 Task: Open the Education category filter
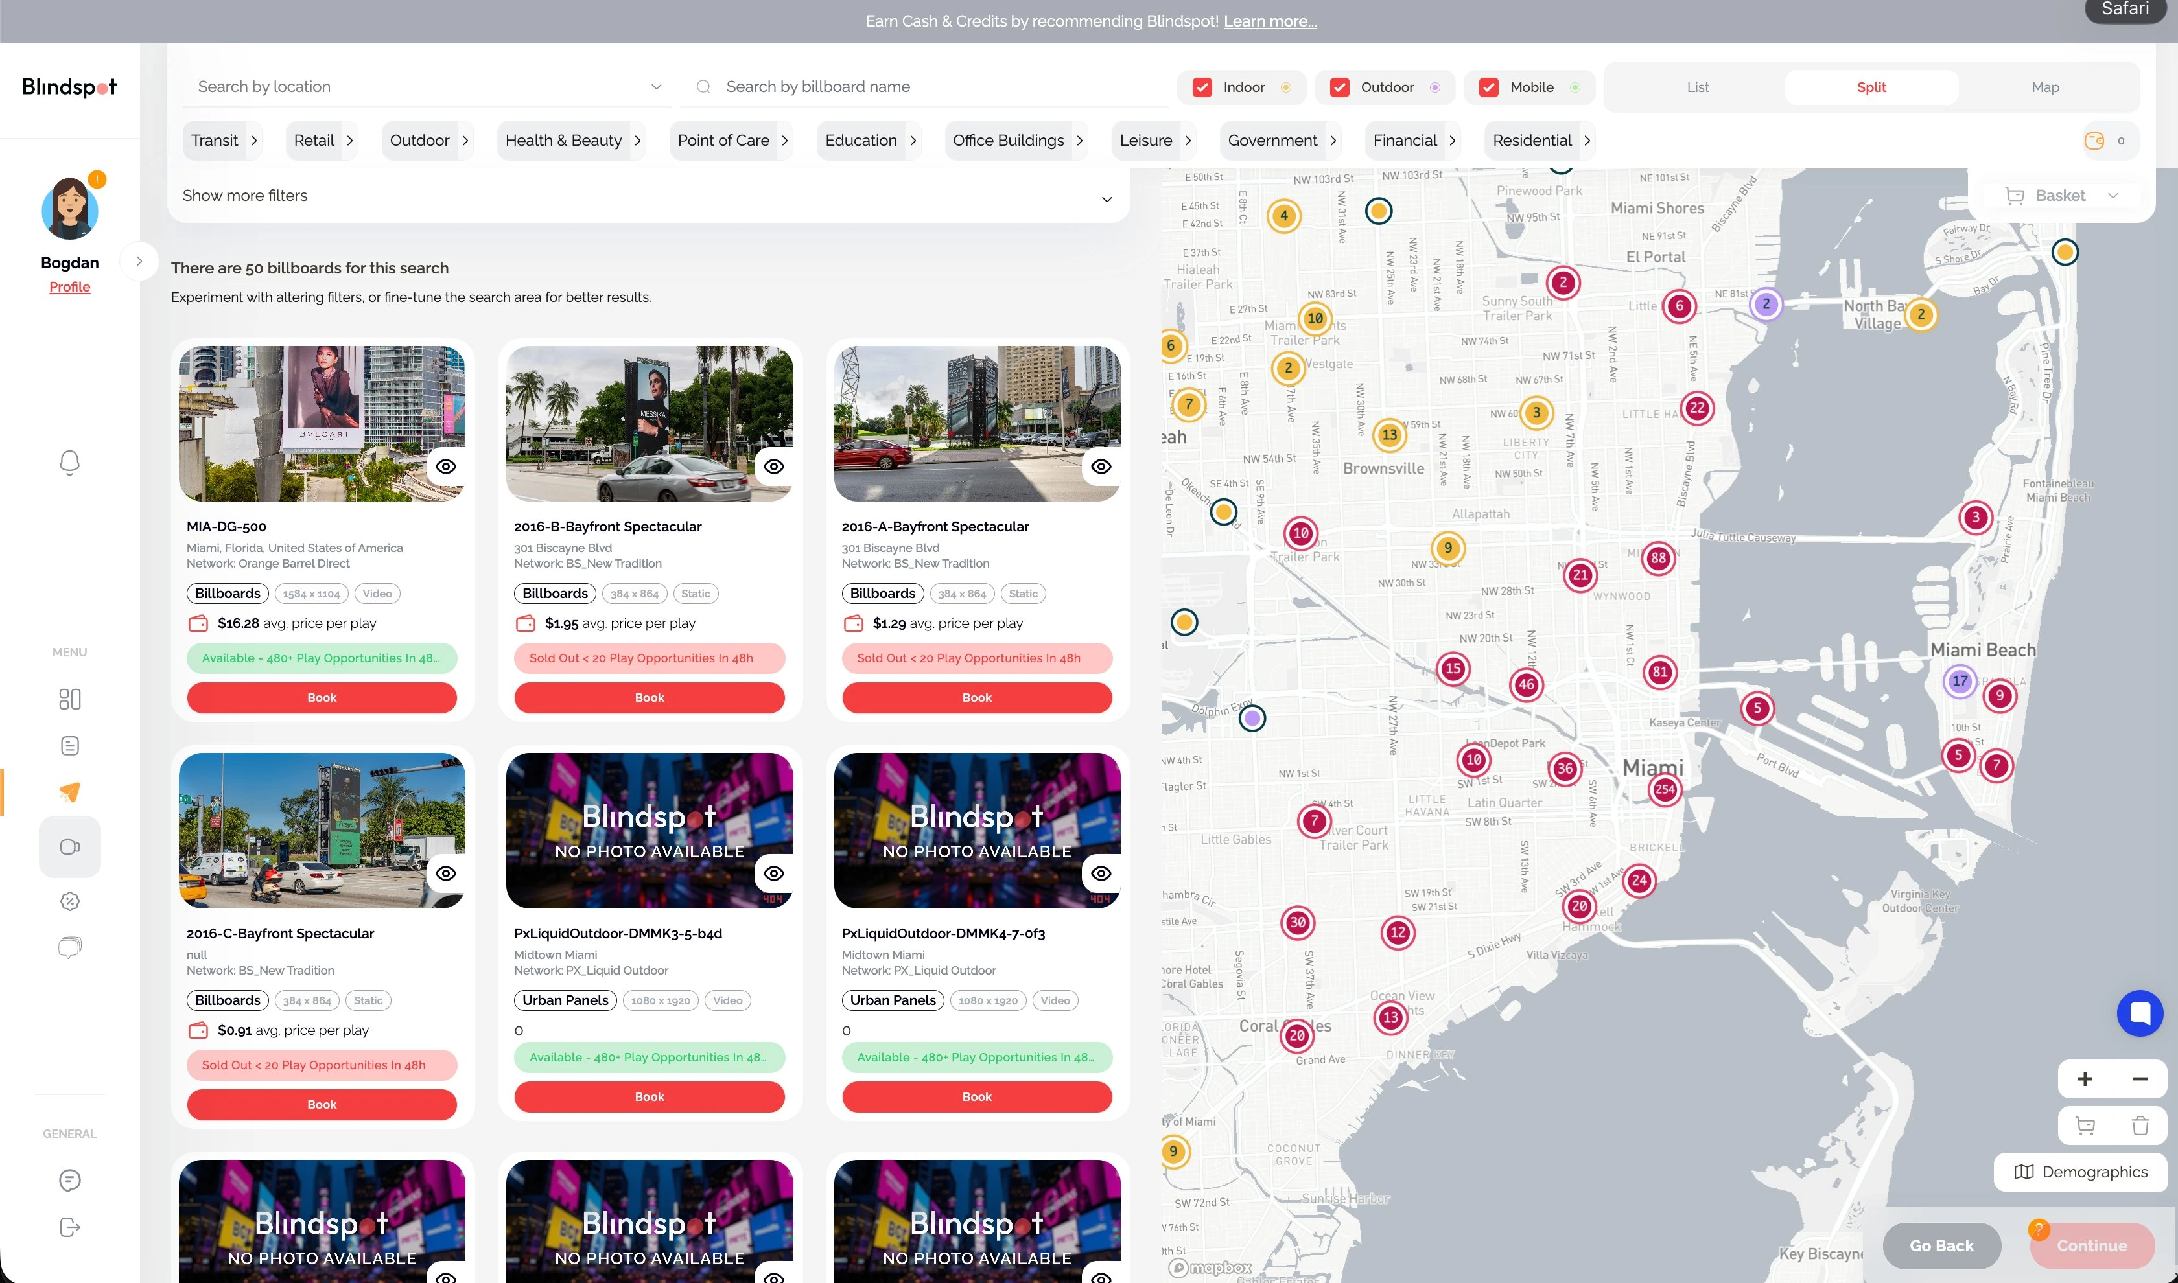coord(869,141)
